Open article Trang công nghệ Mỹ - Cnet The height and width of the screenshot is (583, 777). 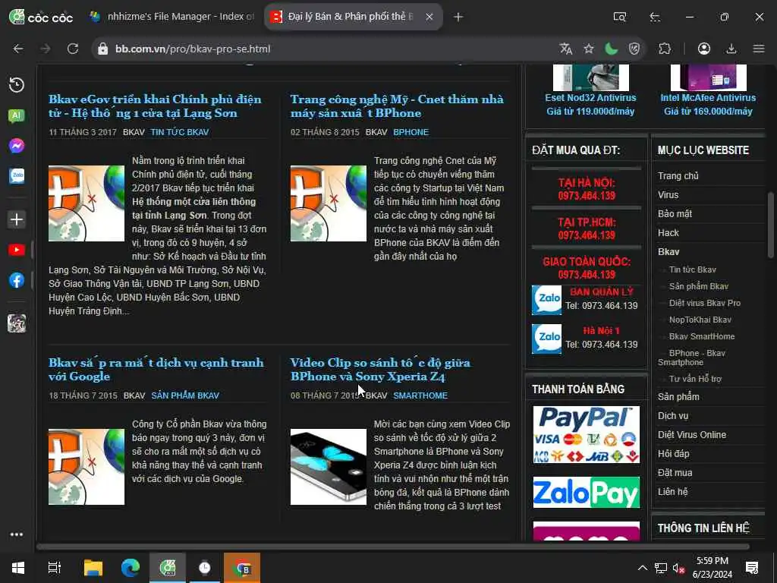point(397,106)
